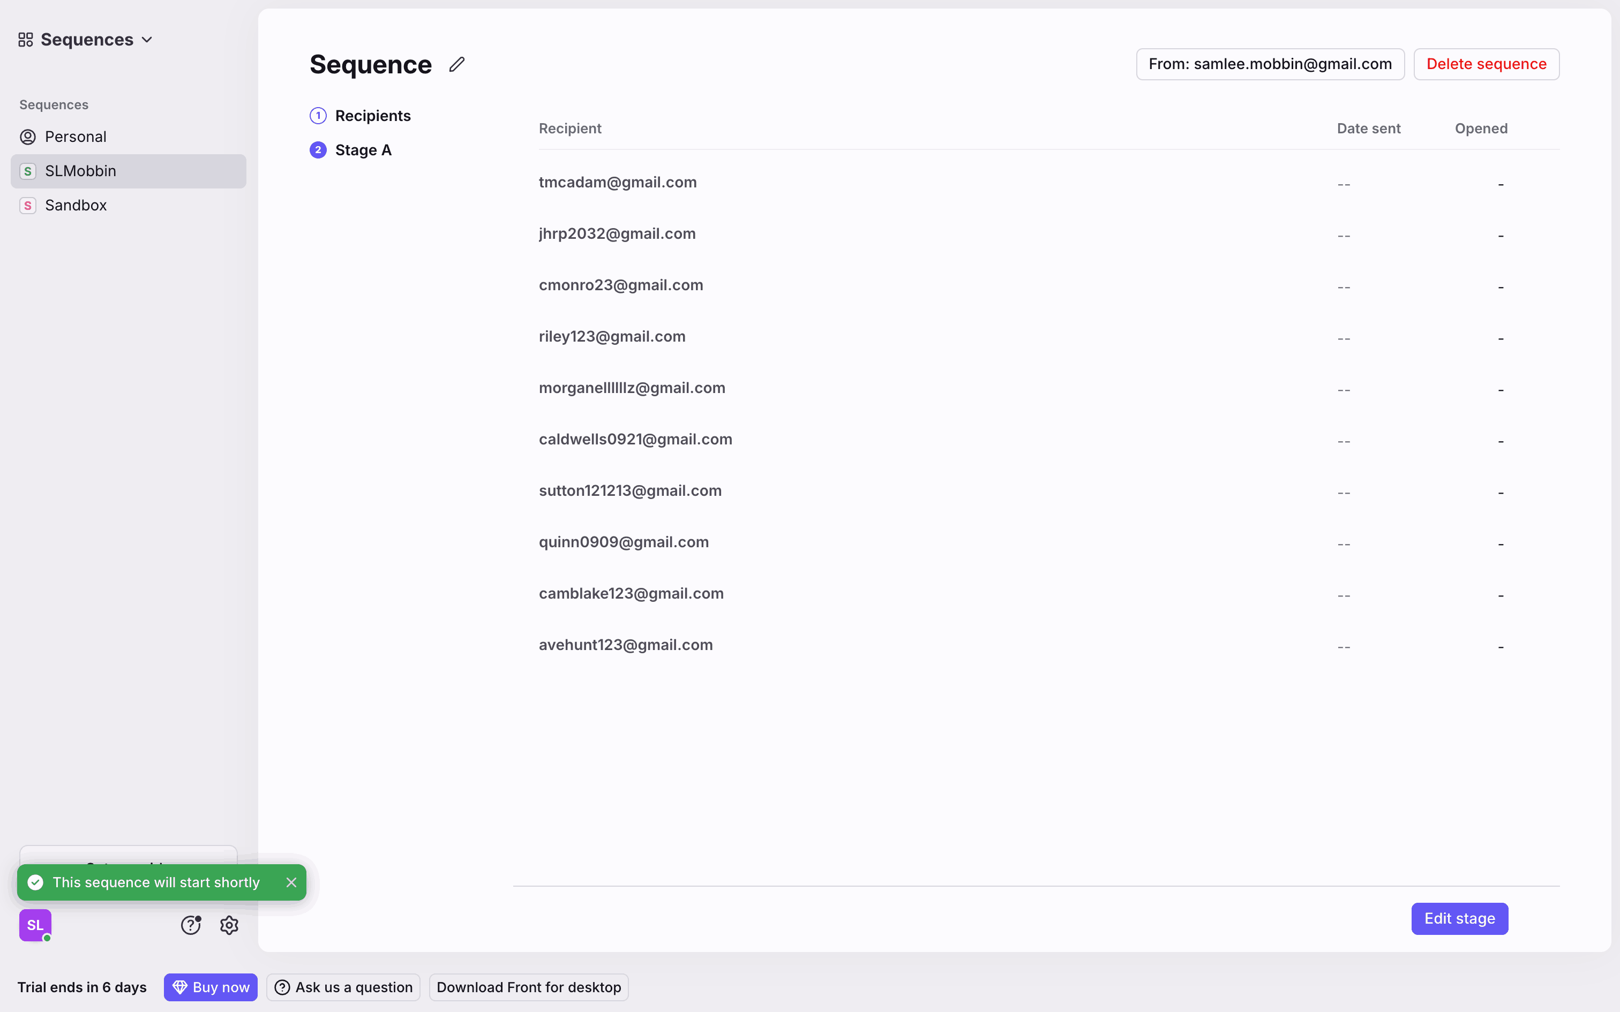Click Ask us a question
The width and height of the screenshot is (1620, 1012).
click(343, 987)
